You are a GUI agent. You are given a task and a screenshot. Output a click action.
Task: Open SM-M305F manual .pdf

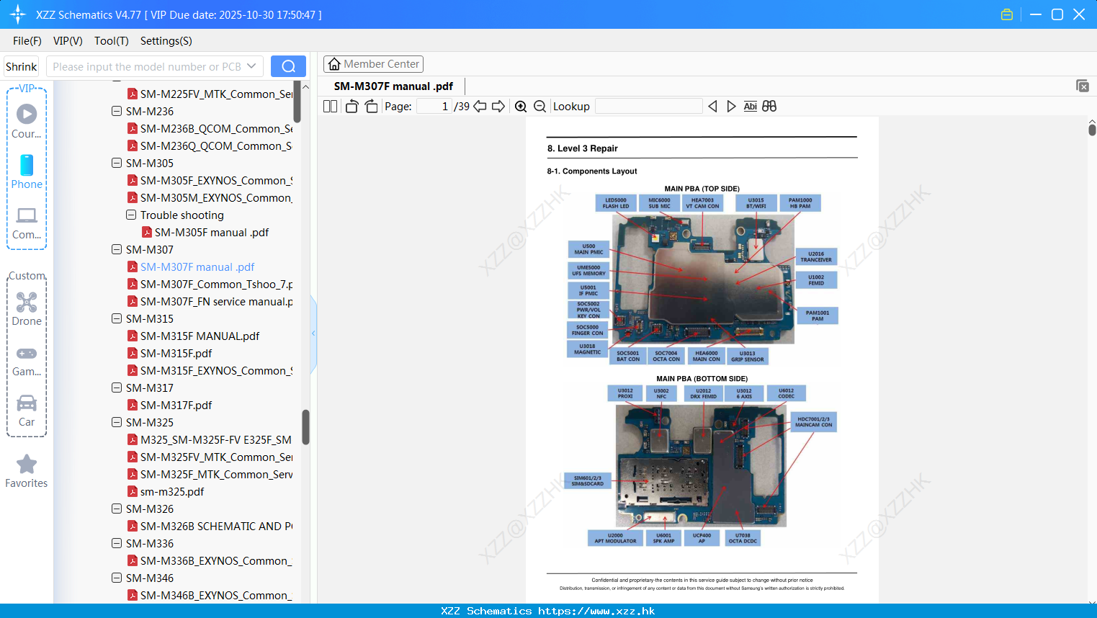coord(212,232)
